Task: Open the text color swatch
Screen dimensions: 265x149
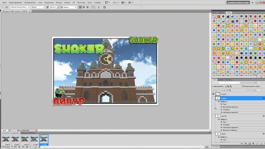Action: point(93,7)
